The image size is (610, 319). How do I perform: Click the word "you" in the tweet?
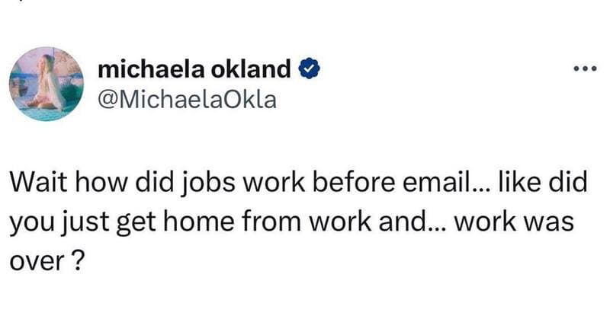(x=30, y=222)
